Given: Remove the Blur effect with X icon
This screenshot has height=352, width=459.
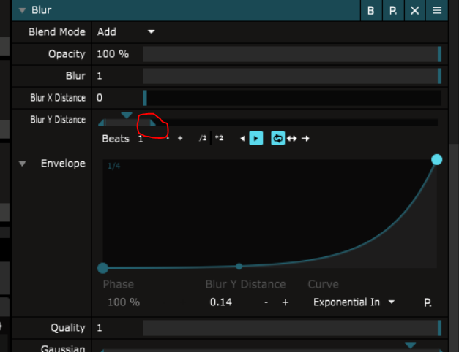Looking at the screenshot, I should pyautogui.click(x=415, y=10).
